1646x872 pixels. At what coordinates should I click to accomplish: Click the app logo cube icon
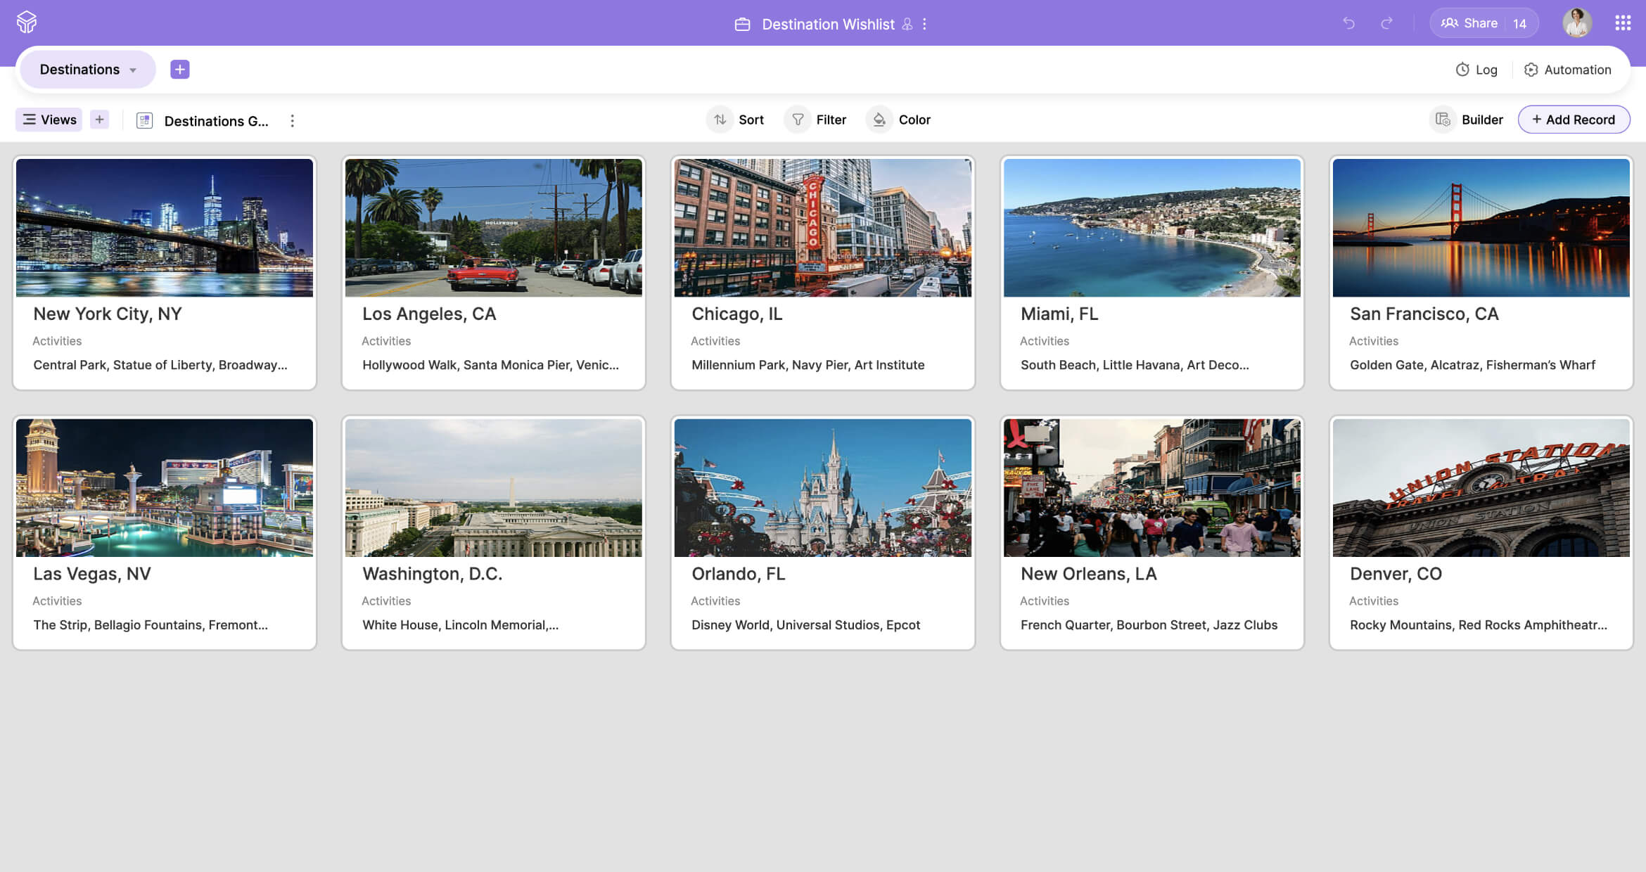coord(27,23)
